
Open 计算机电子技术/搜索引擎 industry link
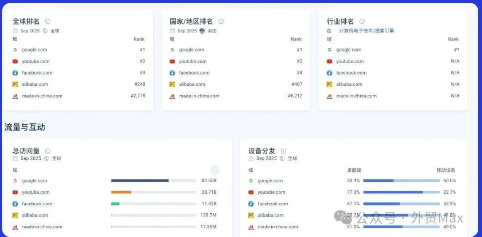click(x=366, y=31)
